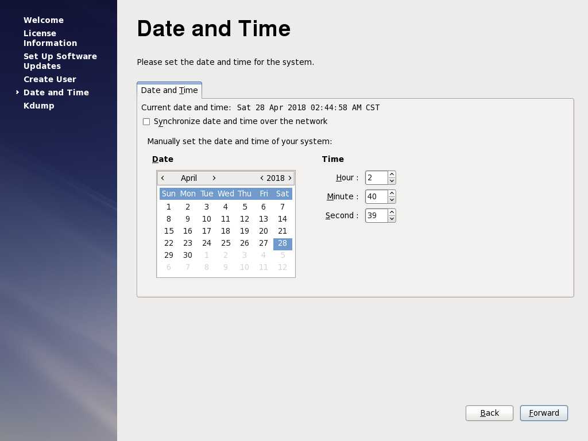This screenshot has width=588, height=441.
Task: Decrease the Second value with down arrow
Action: point(392,219)
